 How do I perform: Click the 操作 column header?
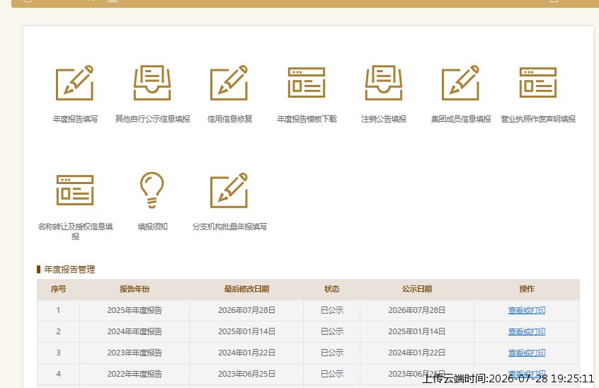[526, 289]
